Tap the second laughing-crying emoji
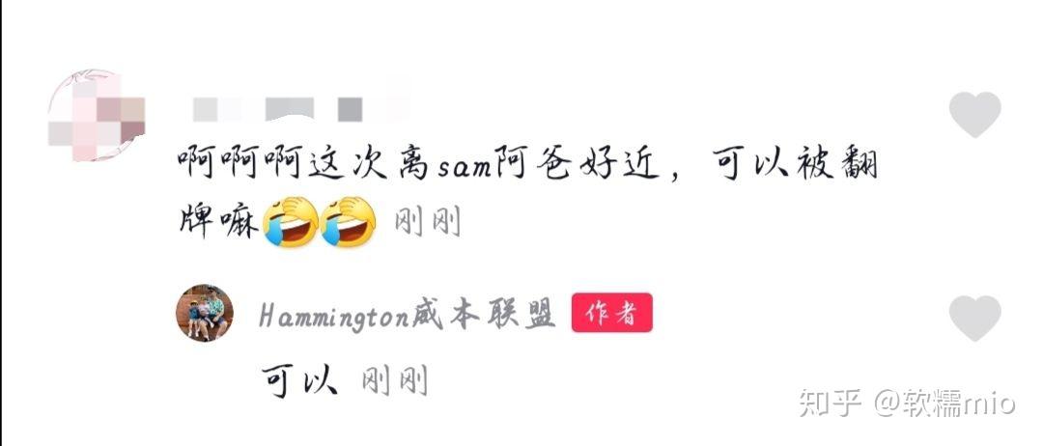This screenshot has height=446, width=1043. click(x=348, y=222)
